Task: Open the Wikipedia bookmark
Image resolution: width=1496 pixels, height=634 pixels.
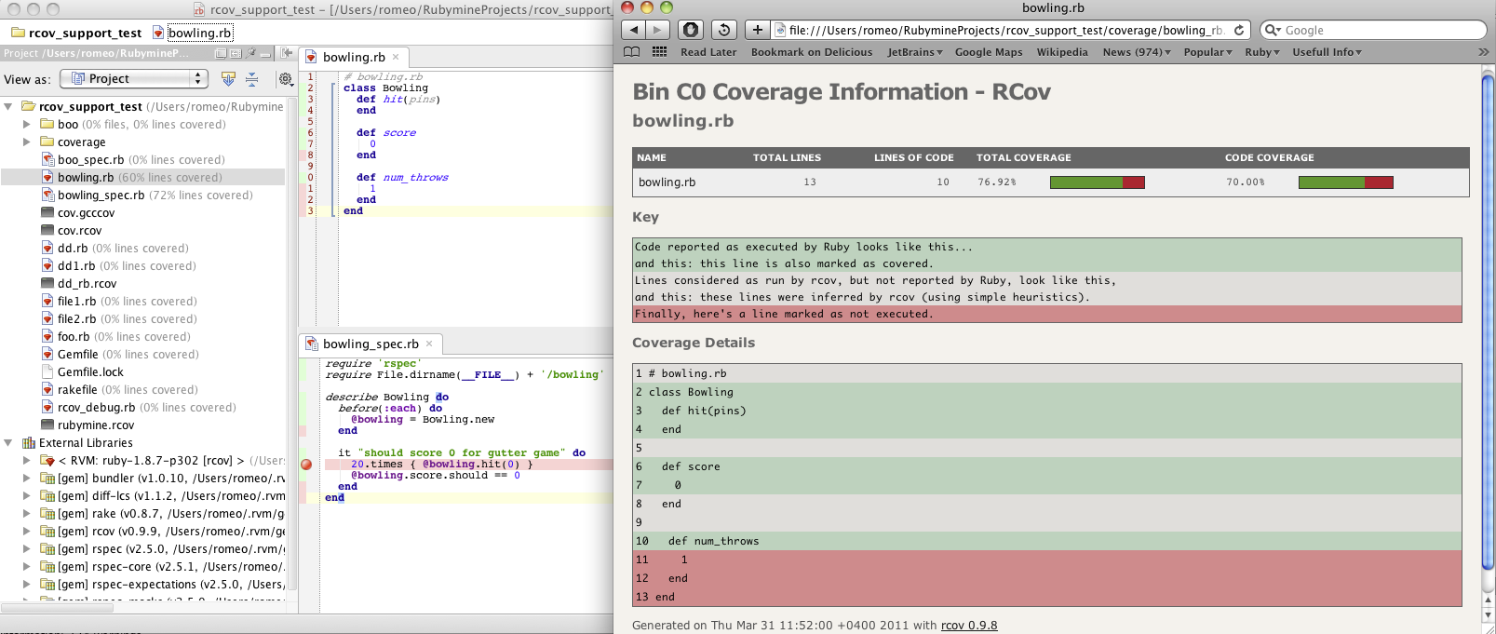Action: (1062, 52)
